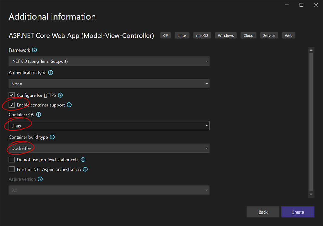Click the Additional information heading

52,17
